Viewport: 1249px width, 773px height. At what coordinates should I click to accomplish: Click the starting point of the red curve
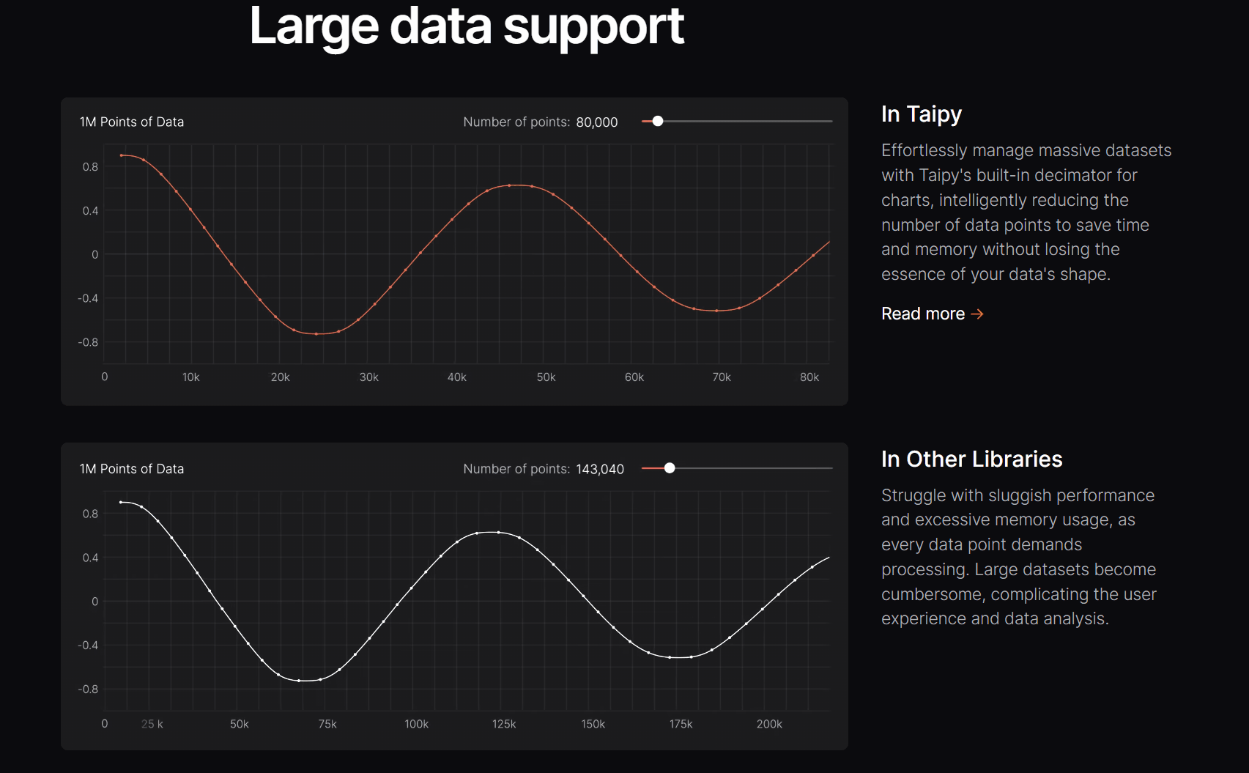122,155
